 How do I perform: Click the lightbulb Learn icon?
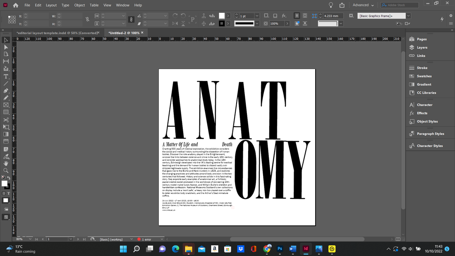330,5
